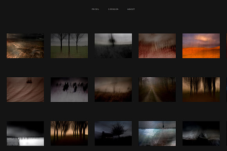This screenshot has width=227, height=151.
Task: Open night house with windswept tree thumbnail
Action: tap(113, 133)
